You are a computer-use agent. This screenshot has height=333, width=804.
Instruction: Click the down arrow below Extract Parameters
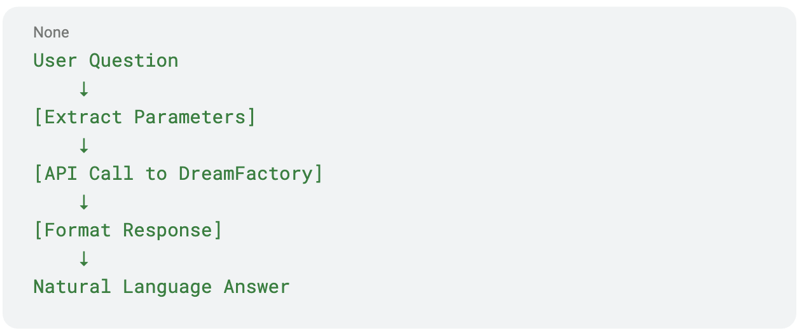pyautogui.click(x=83, y=146)
